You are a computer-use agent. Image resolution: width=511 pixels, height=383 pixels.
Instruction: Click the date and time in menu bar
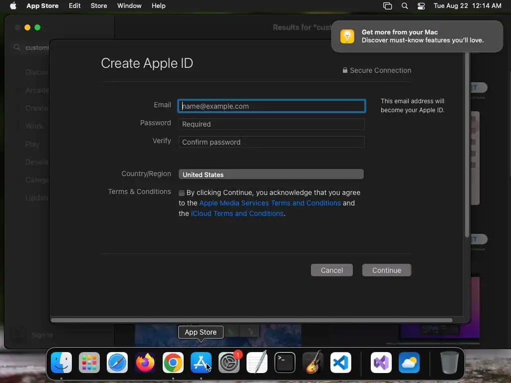click(467, 6)
